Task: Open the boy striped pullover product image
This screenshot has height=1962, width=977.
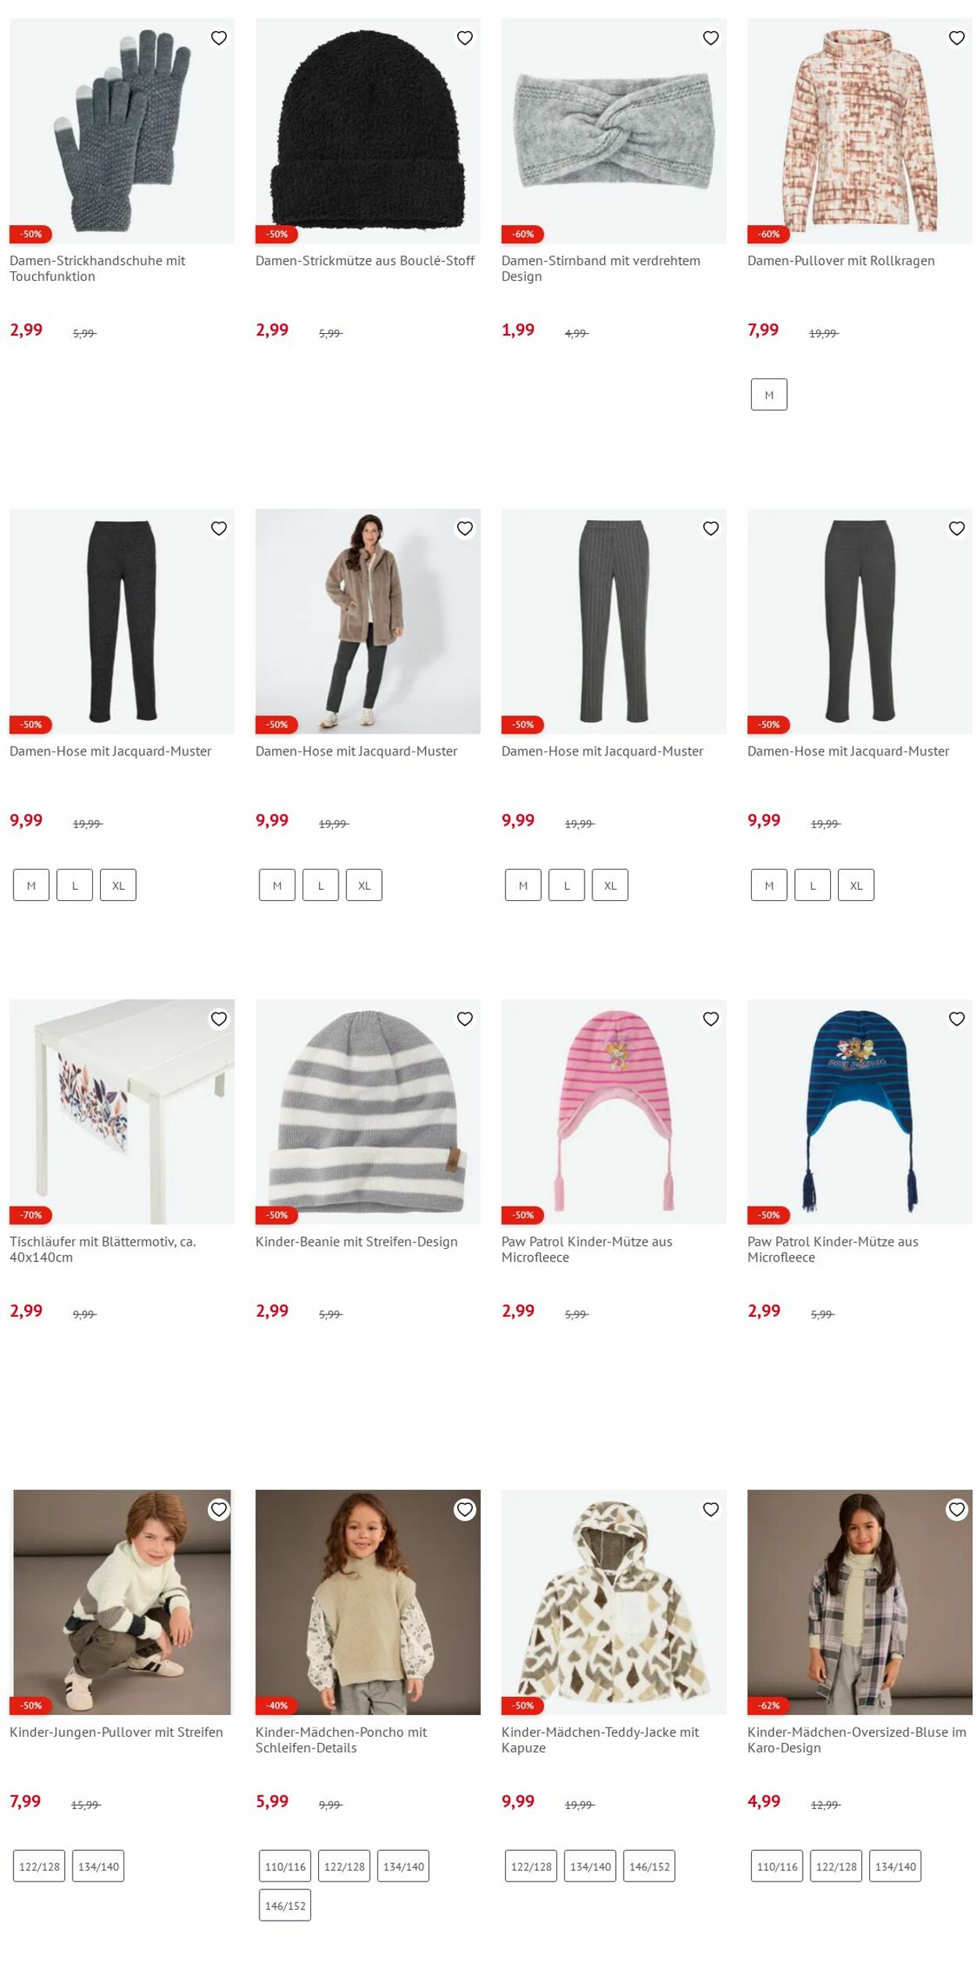Action: pyautogui.click(x=122, y=1602)
